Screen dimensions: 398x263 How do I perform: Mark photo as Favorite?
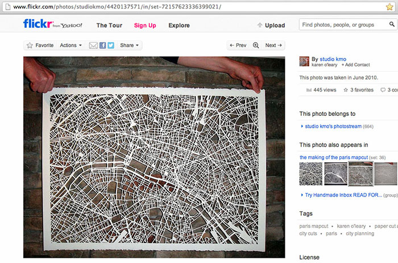coord(40,45)
